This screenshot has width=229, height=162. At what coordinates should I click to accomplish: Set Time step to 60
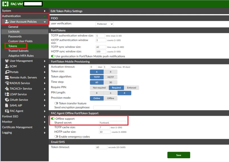(97, 82)
